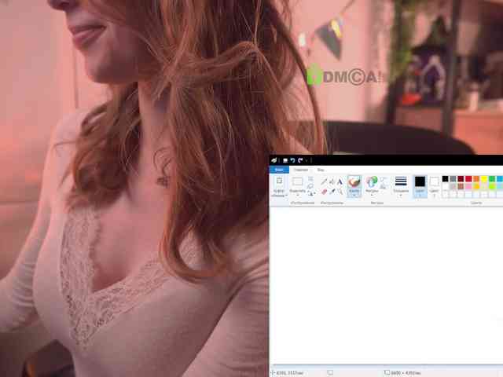Select the Color picker eyedropper tool
This screenshot has height=377, width=503.
[332, 191]
